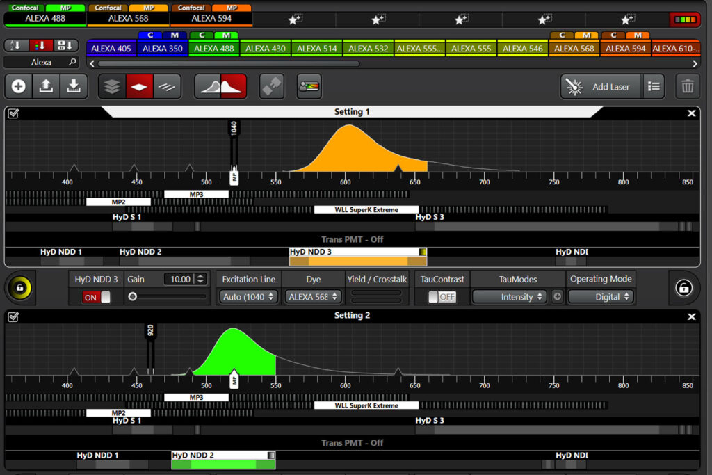The width and height of the screenshot is (712, 475).
Task: Click the Alexa dye search field
Action: click(42, 62)
